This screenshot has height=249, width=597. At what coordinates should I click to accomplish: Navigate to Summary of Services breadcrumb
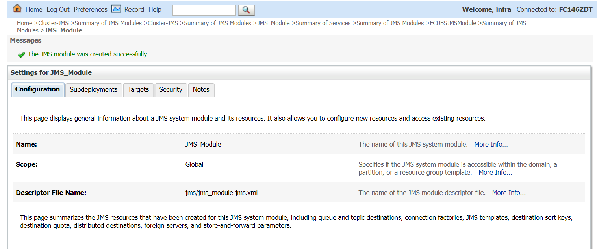point(323,23)
